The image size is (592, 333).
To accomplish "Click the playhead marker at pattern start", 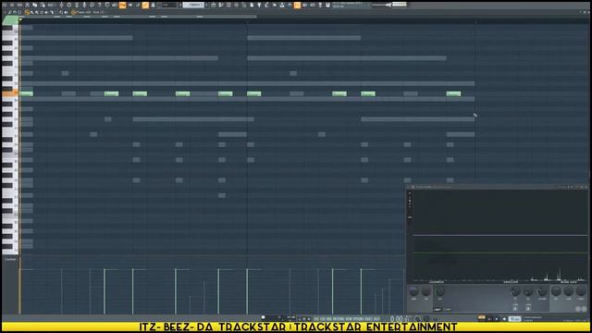I will click(x=20, y=19).
